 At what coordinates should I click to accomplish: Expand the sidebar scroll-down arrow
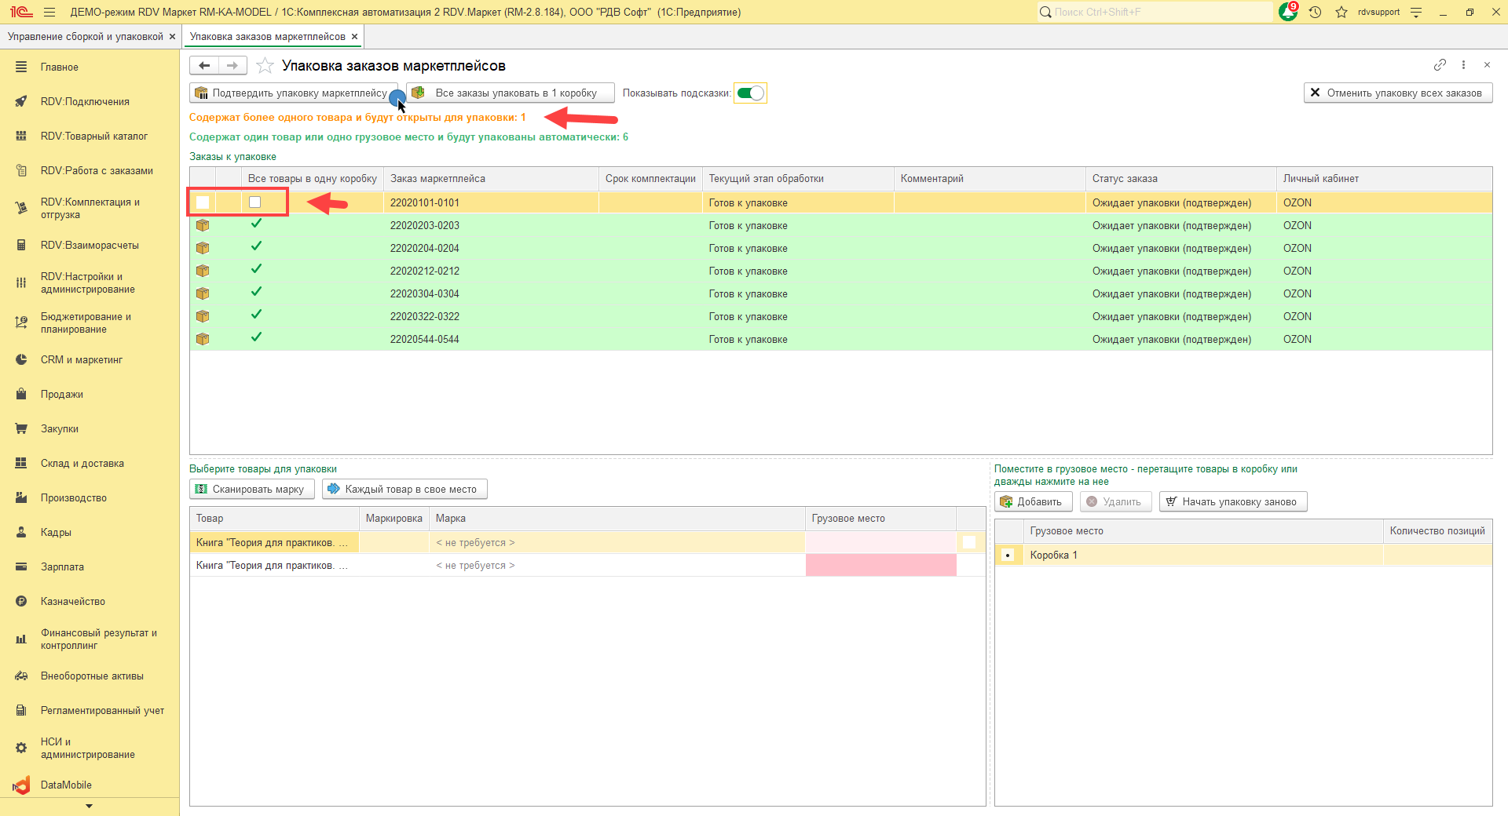(89, 806)
